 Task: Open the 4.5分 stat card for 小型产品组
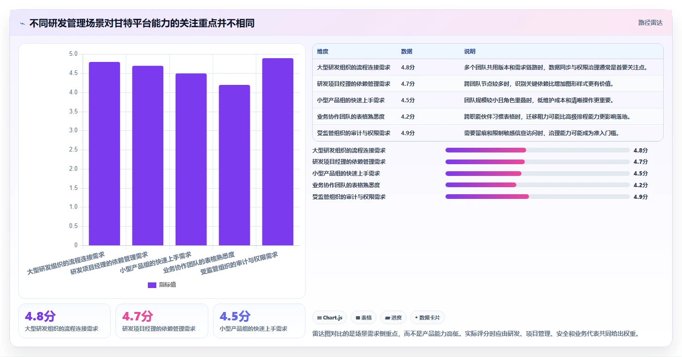tap(259, 321)
